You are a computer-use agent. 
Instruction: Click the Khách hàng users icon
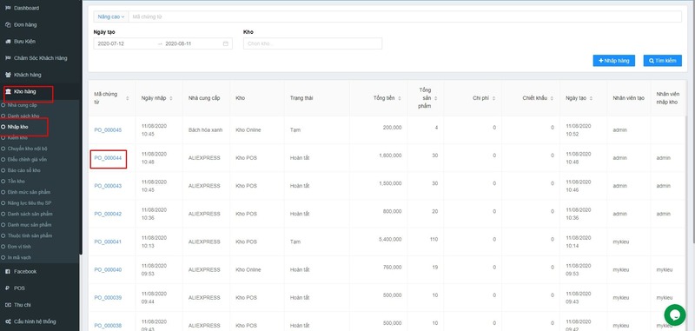[x=8, y=75]
